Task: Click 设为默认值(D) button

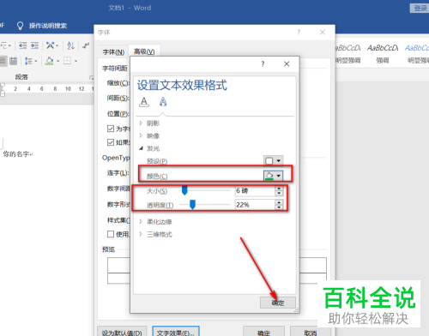Action: point(122,333)
